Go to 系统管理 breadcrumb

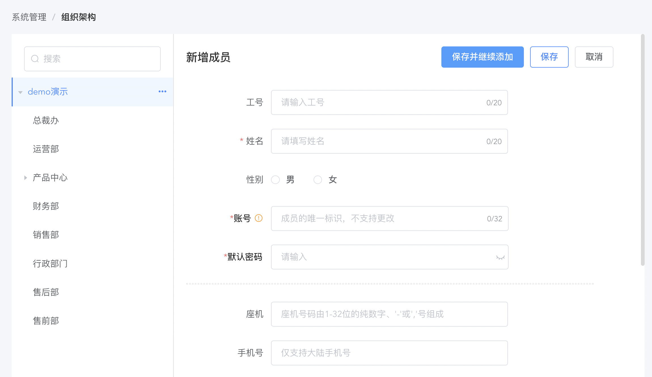(x=29, y=17)
